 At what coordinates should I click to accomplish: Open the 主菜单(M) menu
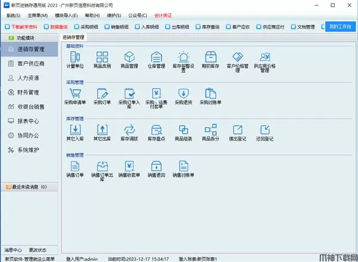[x=38, y=15]
